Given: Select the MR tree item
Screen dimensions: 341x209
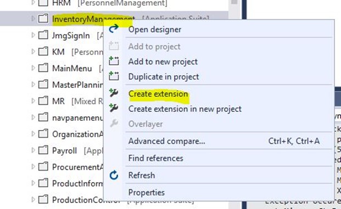Looking at the screenshot, I should (x=58, y=101).
